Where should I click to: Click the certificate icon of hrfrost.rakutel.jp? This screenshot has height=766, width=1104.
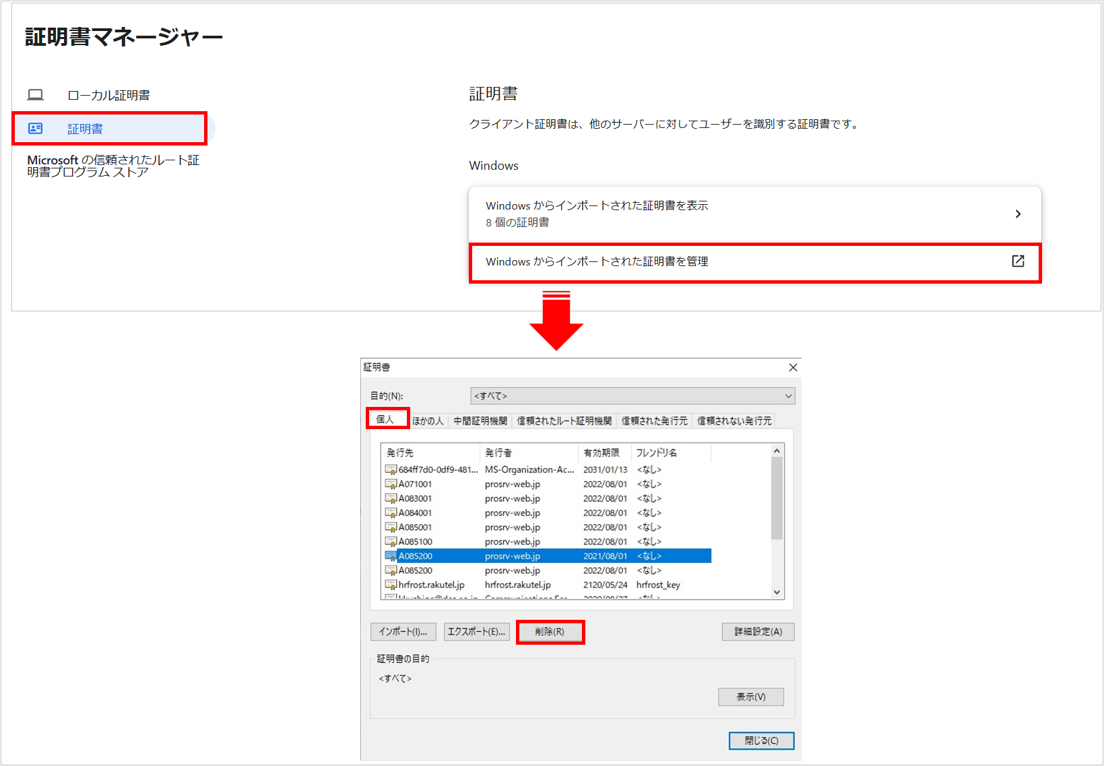pyautogui.click(x=391, y=585)
